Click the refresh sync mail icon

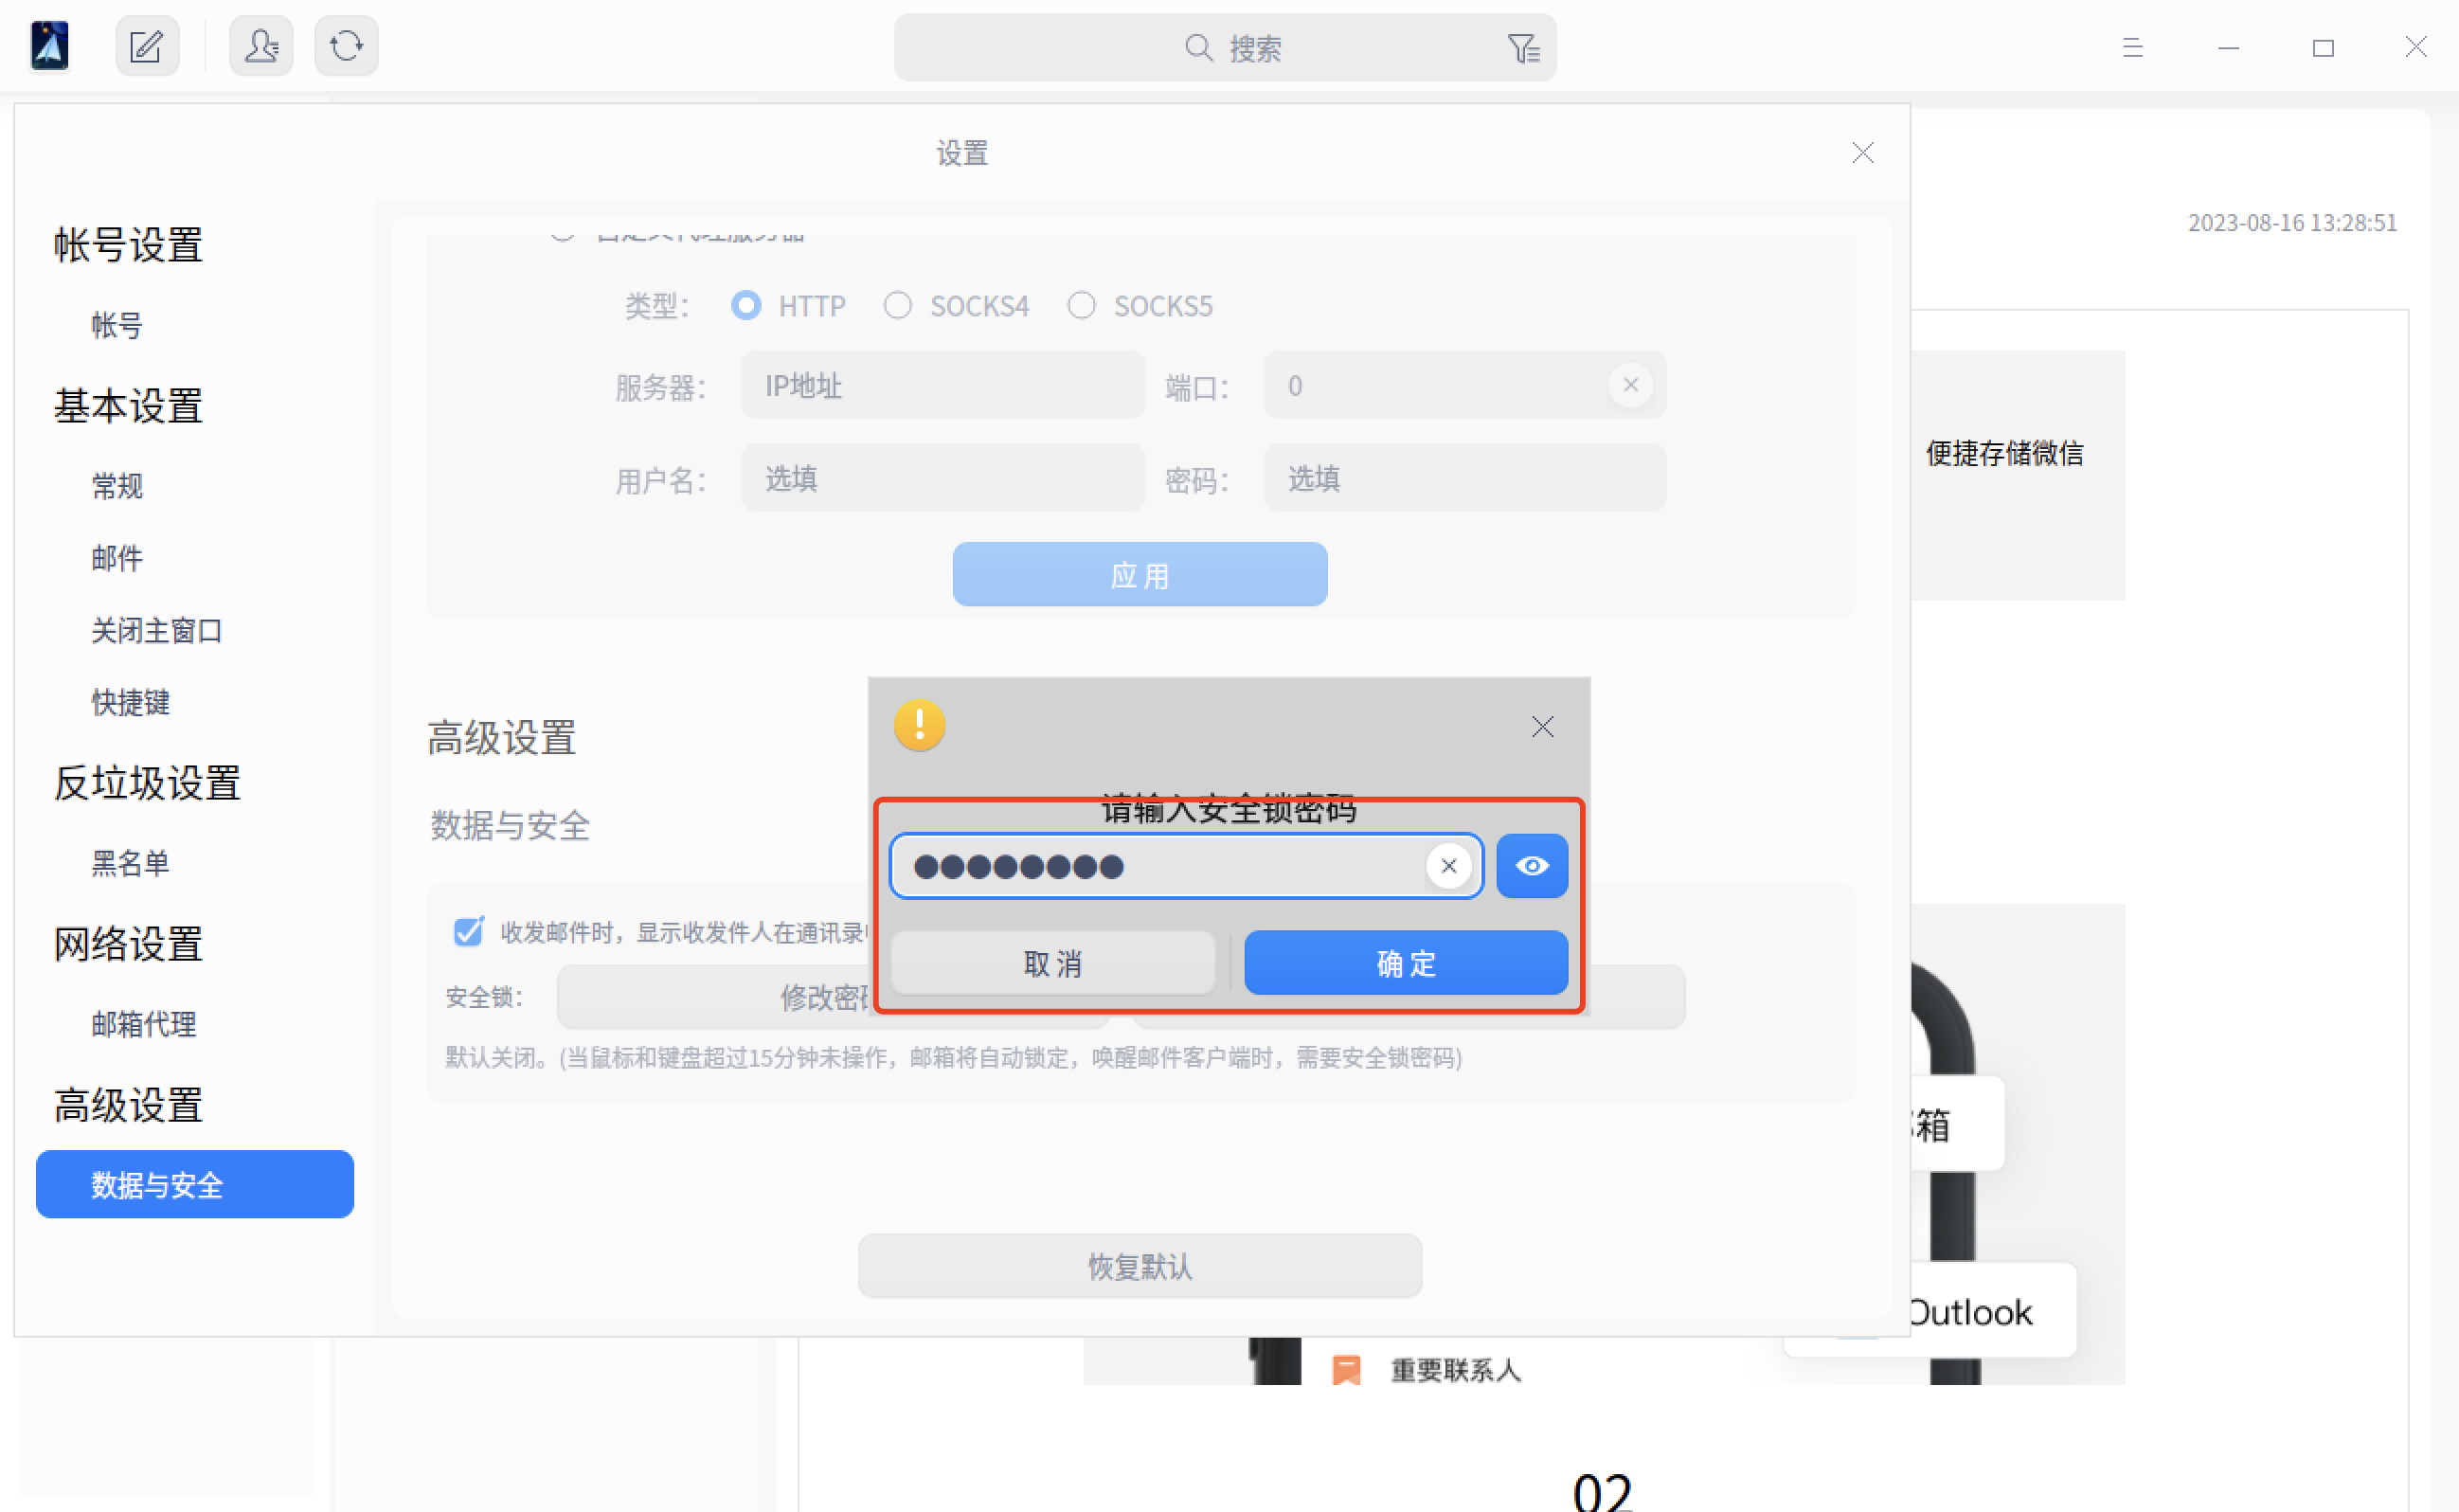point(346,46)
